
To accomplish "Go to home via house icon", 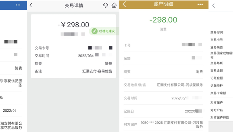I will point(114,5).
